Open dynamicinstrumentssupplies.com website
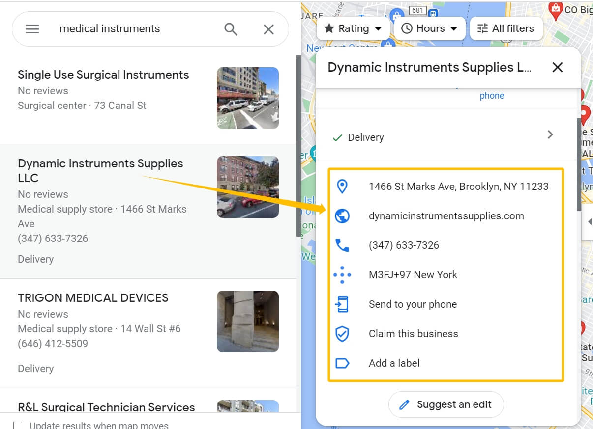The image size is (593, 429). (446, 216)
